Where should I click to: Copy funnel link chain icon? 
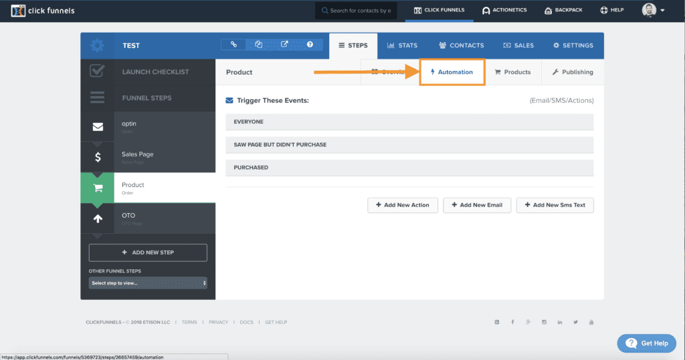pyautogui.click(x=233, y=45)
